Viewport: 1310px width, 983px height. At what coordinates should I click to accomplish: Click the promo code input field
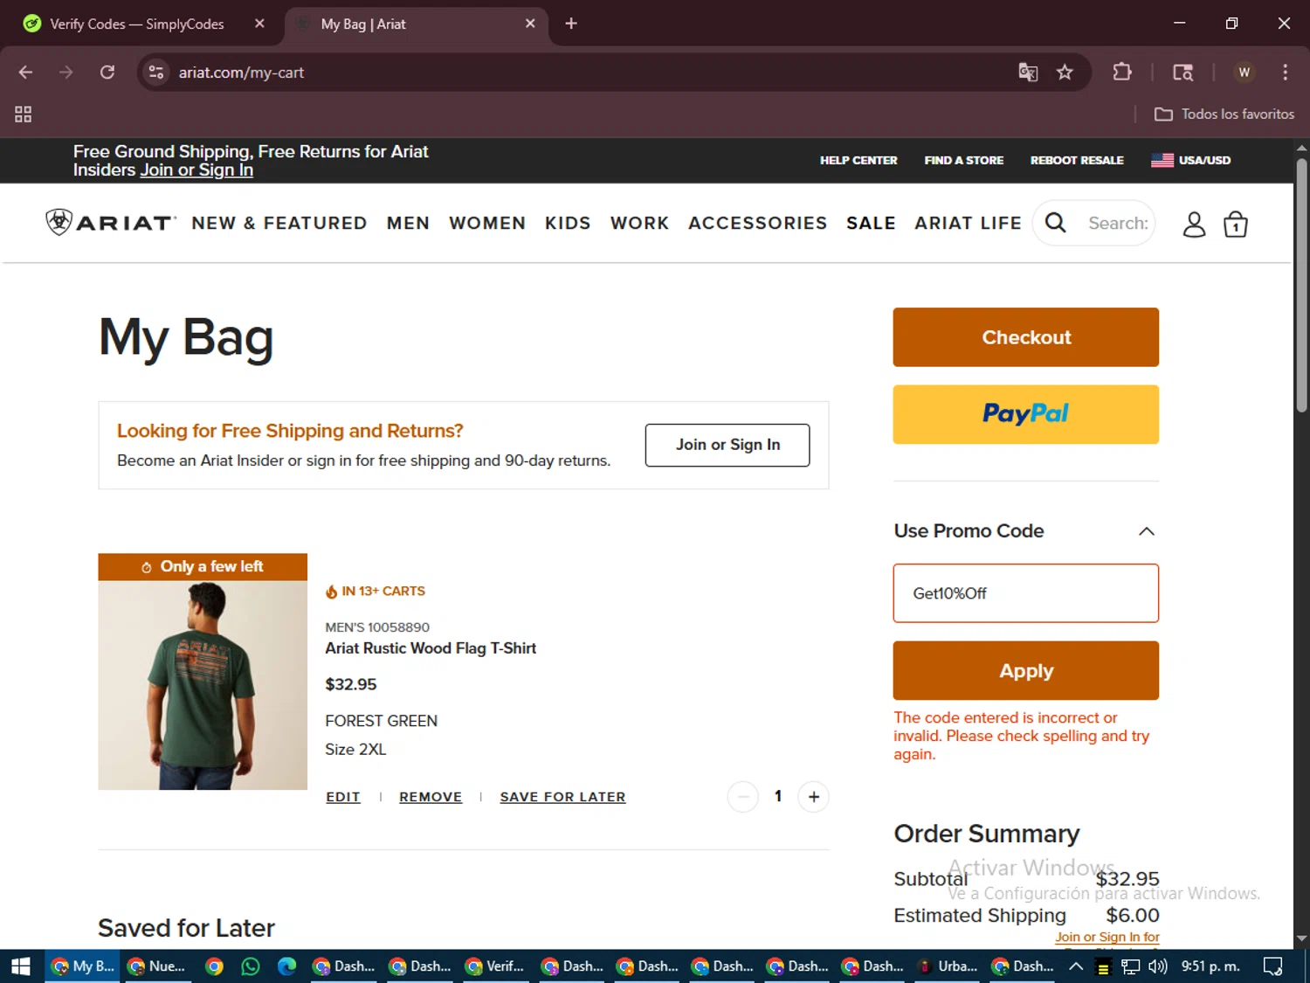point(1026,593)
